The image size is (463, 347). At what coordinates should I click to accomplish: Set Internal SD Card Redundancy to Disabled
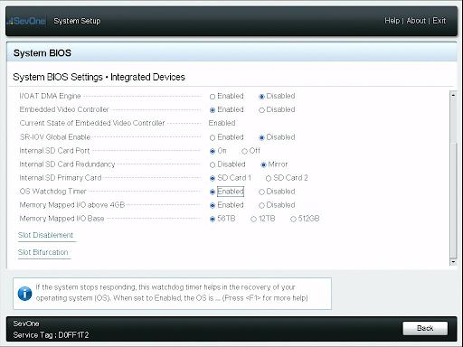(x=213, y=164)
